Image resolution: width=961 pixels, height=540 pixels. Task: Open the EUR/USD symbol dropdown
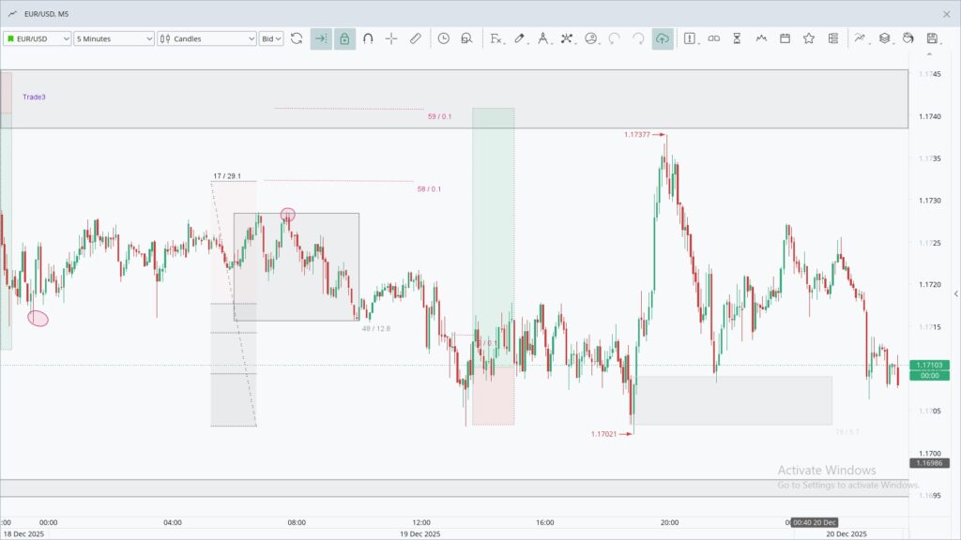coord(38,38)
